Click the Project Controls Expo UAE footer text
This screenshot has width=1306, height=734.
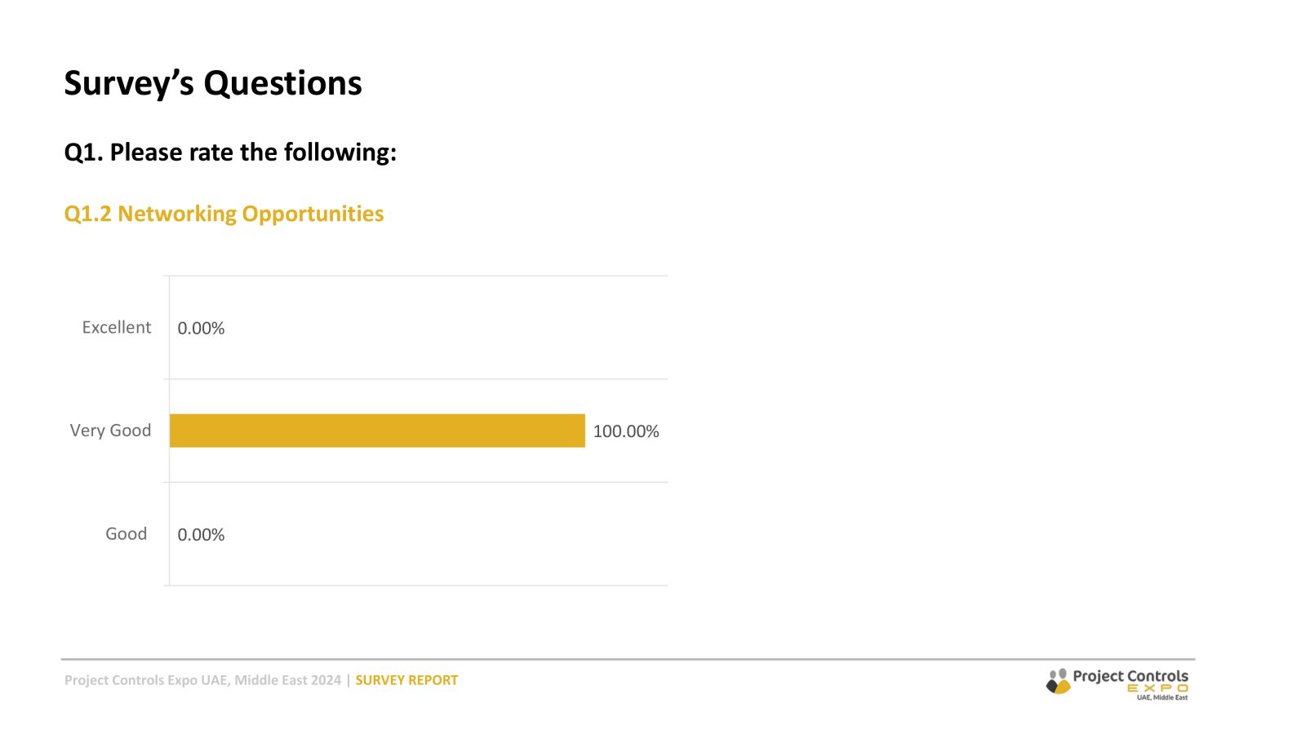[x=202, y=680]
